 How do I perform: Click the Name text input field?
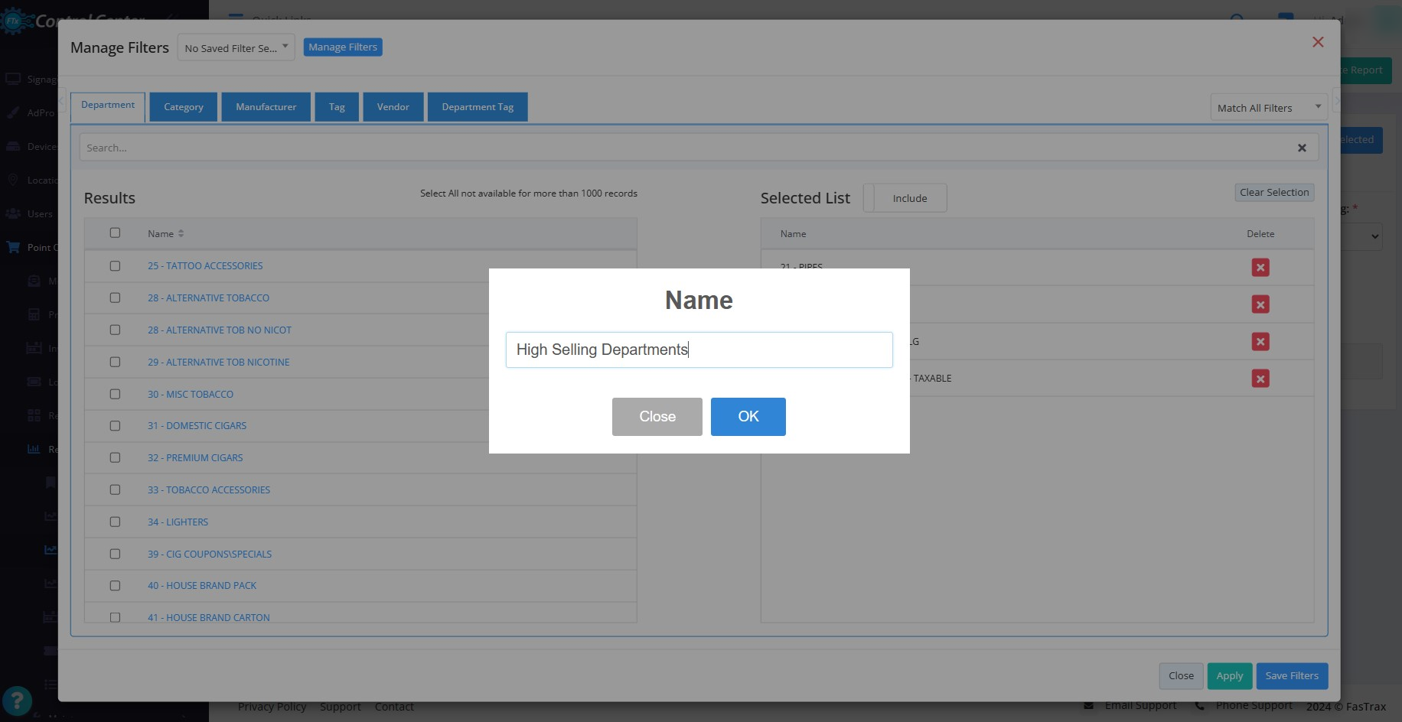(x=699, y=350)
